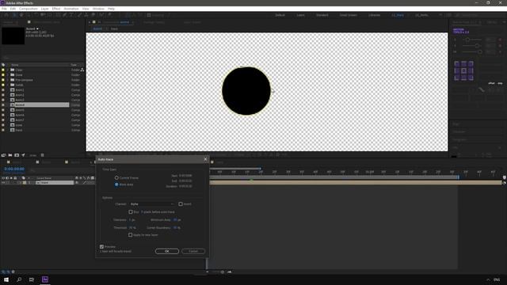Screen dimensions: 507x285
Task: Close the Auto-trace dialog with X
Action: pos(205,159)
